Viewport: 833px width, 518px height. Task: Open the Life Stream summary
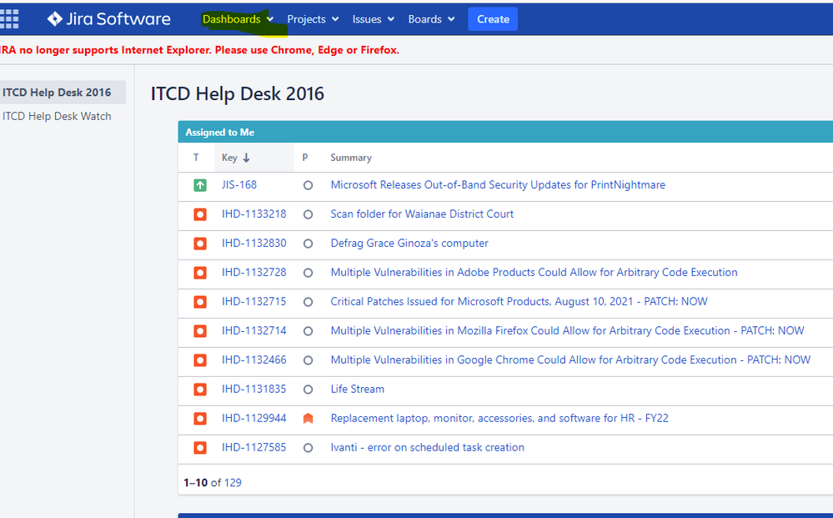(x=357, y=389)
